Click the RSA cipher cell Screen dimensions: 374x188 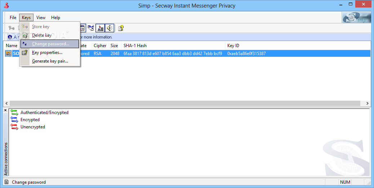98,54
